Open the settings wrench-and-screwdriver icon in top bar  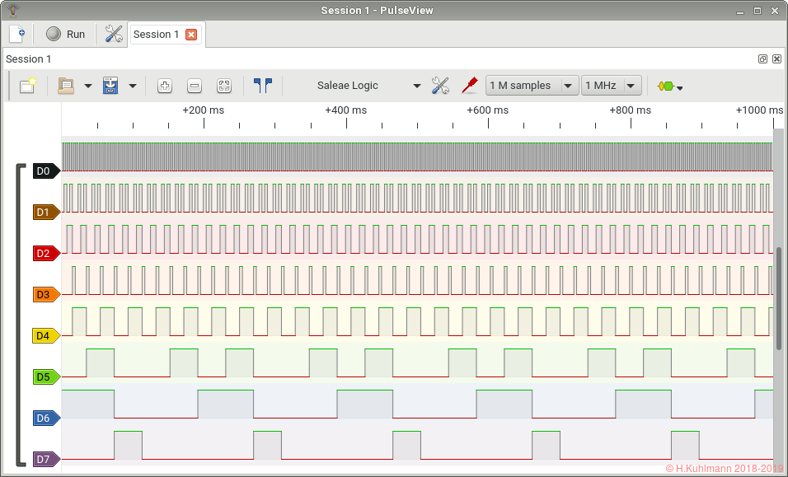pos(114,34)
